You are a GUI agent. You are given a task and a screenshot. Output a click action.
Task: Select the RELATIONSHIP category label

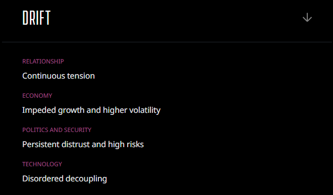[x=43, y=61]
